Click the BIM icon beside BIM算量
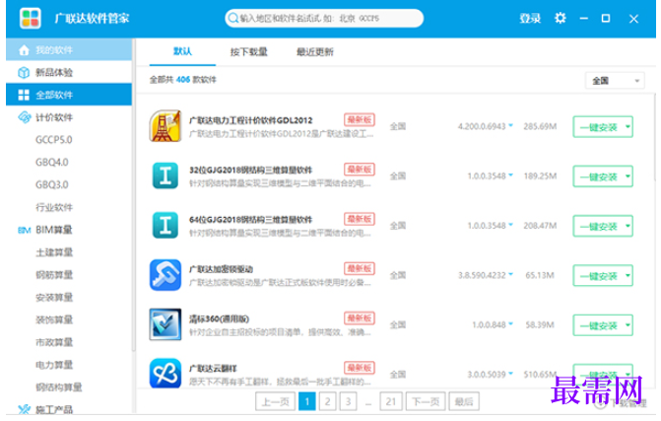This screenshot has width=661, height=421. 24,231
